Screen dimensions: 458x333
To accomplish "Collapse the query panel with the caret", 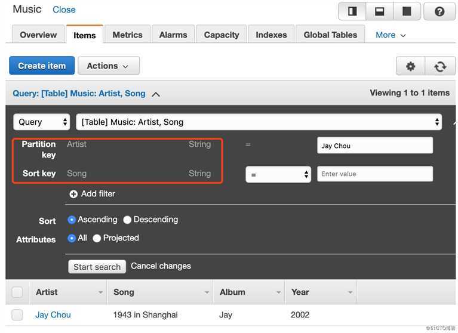I will tap(156, 94).
